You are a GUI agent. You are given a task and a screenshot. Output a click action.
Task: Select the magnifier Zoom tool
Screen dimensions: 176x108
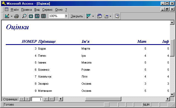[24, 16]
